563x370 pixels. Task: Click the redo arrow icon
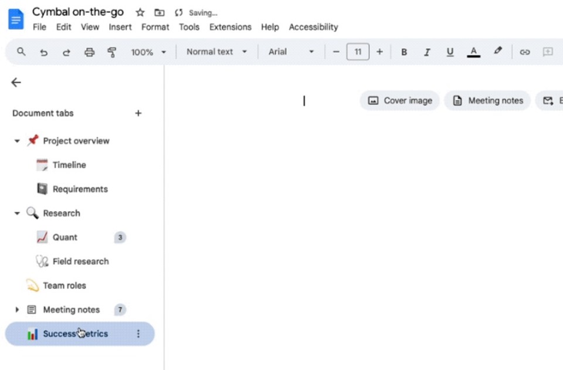[x=66, y=52]
